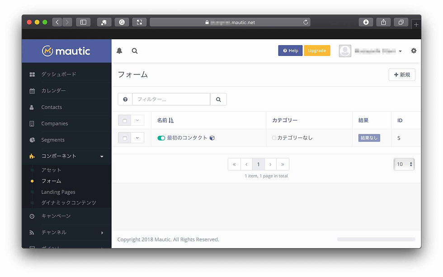Click the Upgrade button
Screen dimensions: 443x277
click(317, 51)
